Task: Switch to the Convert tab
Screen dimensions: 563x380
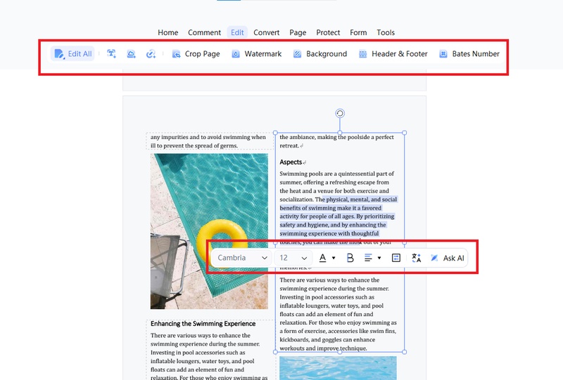Action: click(267, 32)
